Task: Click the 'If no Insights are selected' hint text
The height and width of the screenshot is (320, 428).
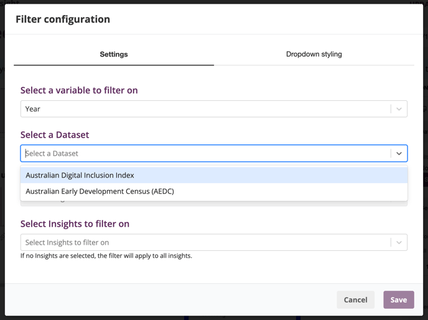Action: (106, 256)
